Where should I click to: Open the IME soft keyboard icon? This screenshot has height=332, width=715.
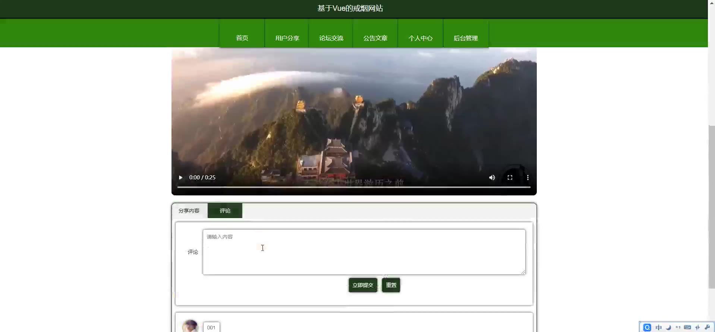point(687,328)
